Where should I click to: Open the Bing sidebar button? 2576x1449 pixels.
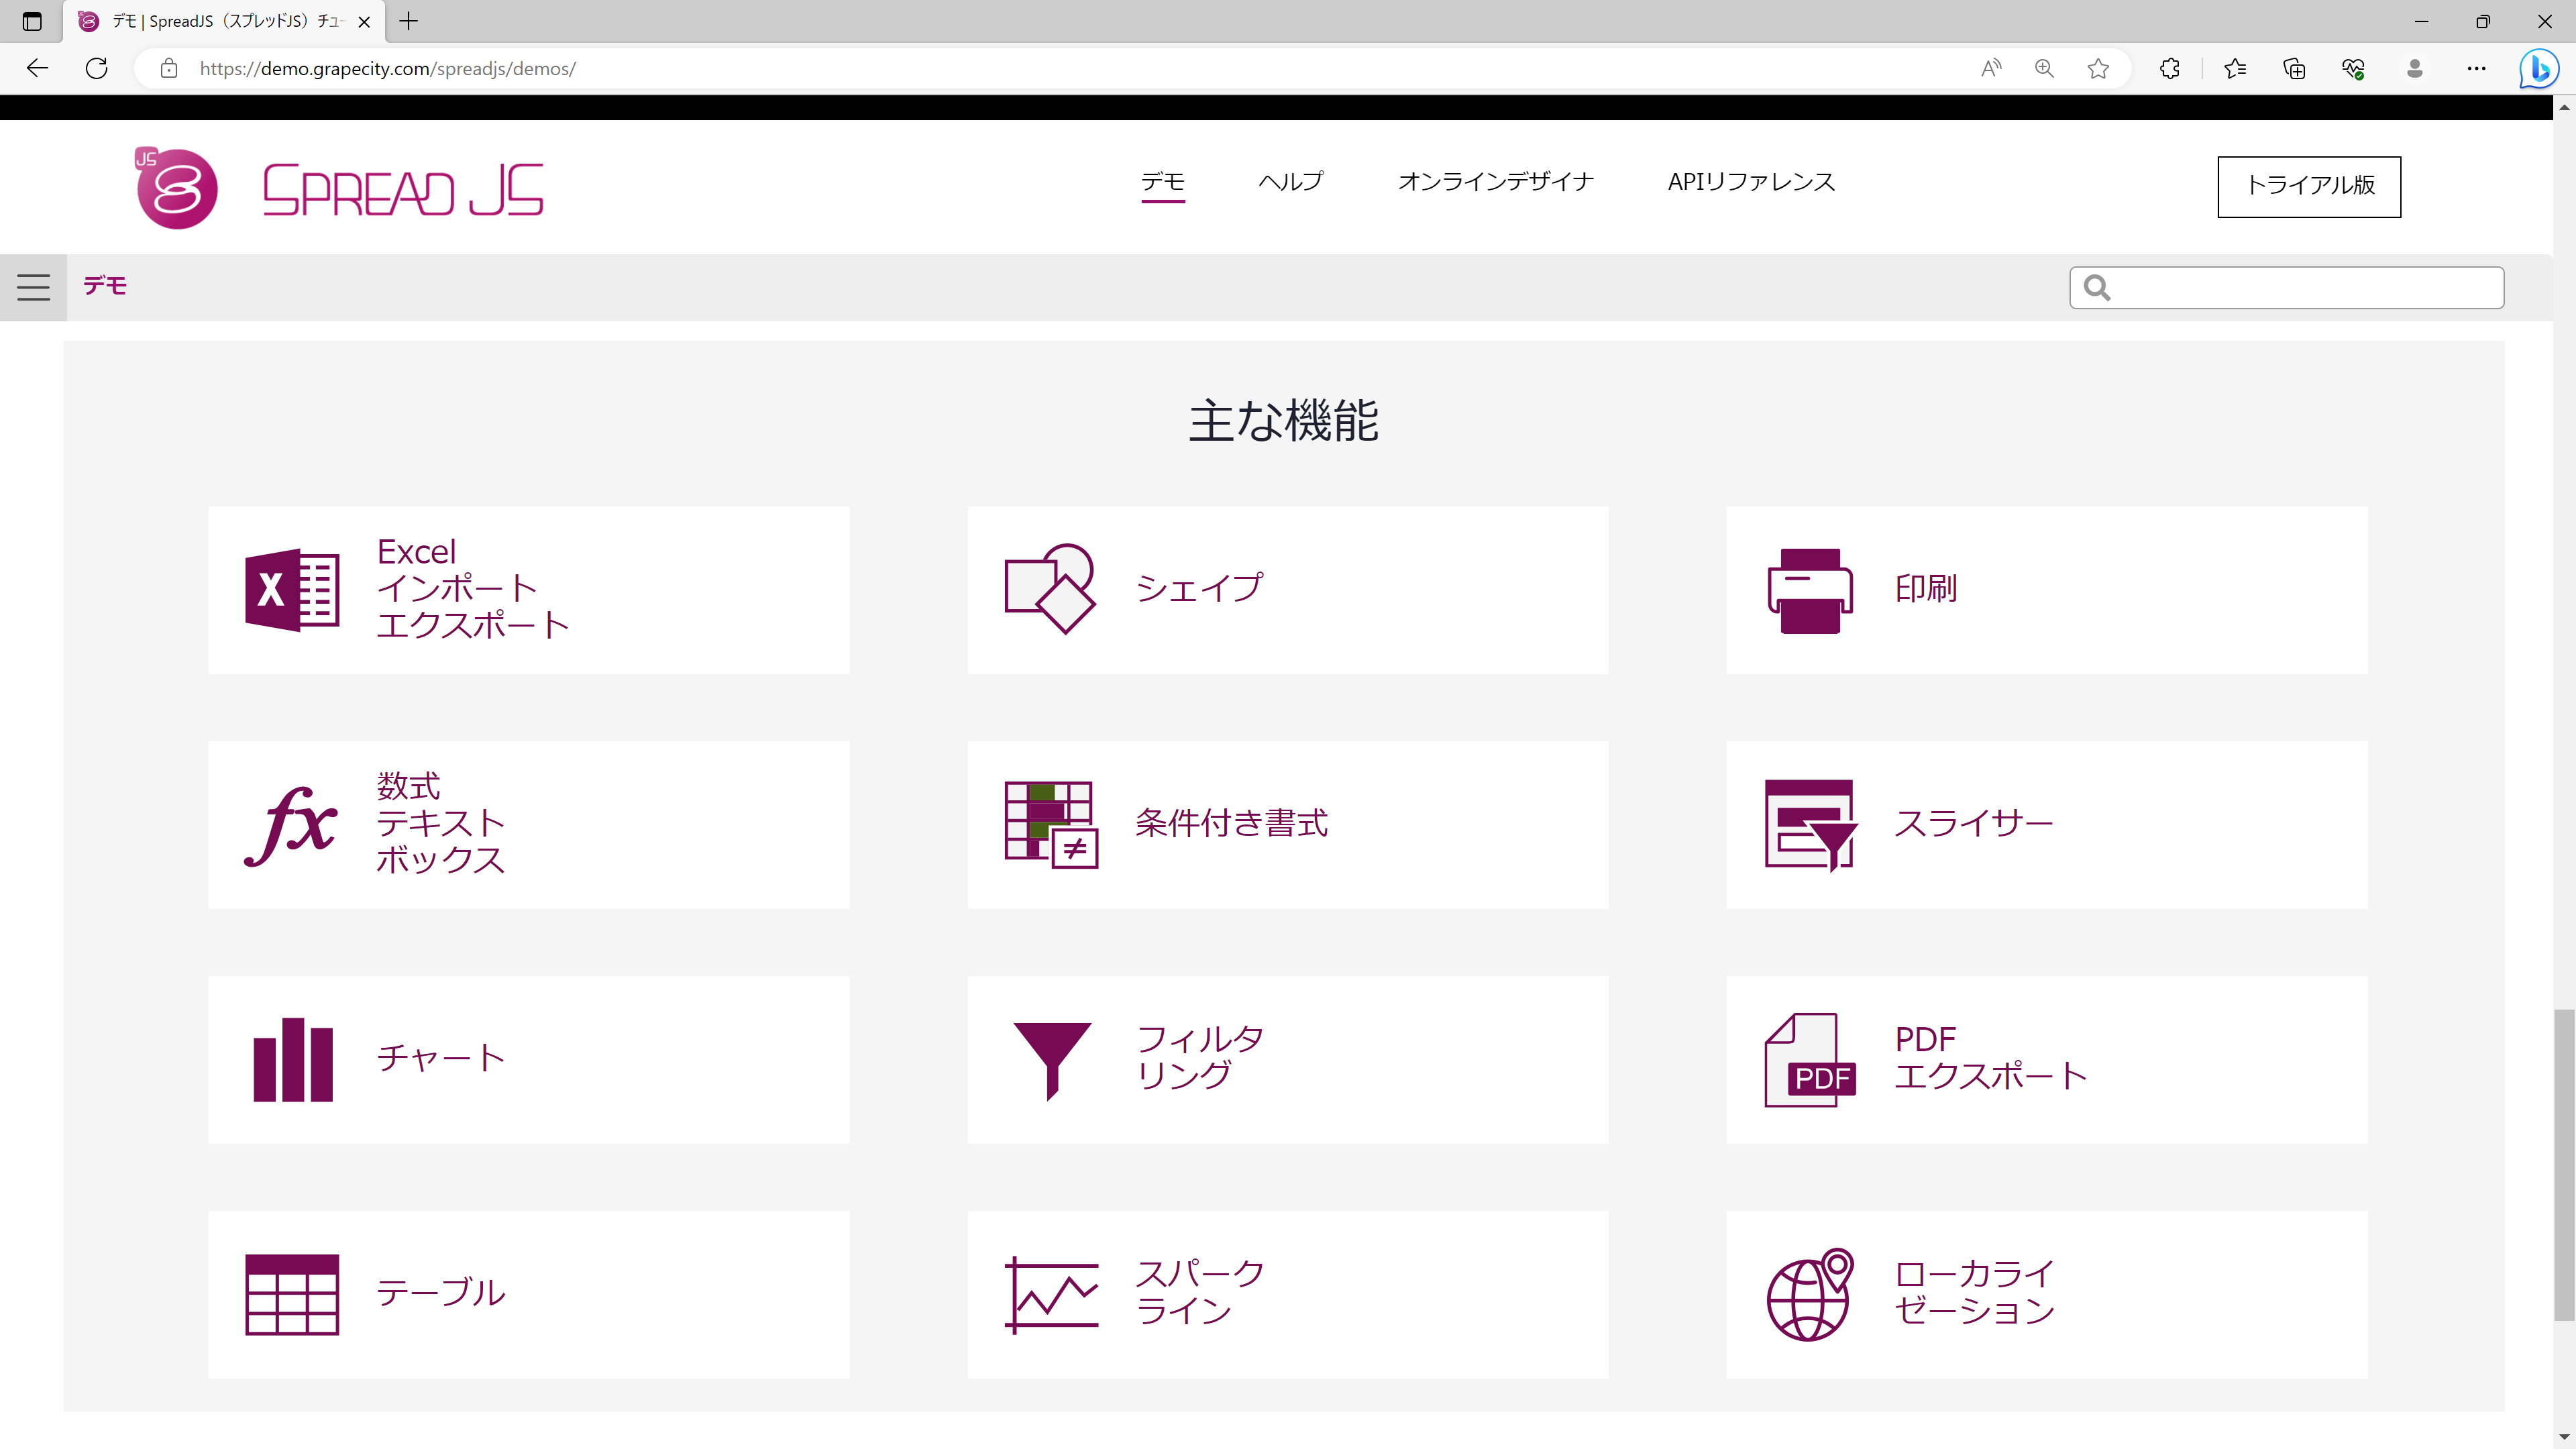click(2538, 68)
